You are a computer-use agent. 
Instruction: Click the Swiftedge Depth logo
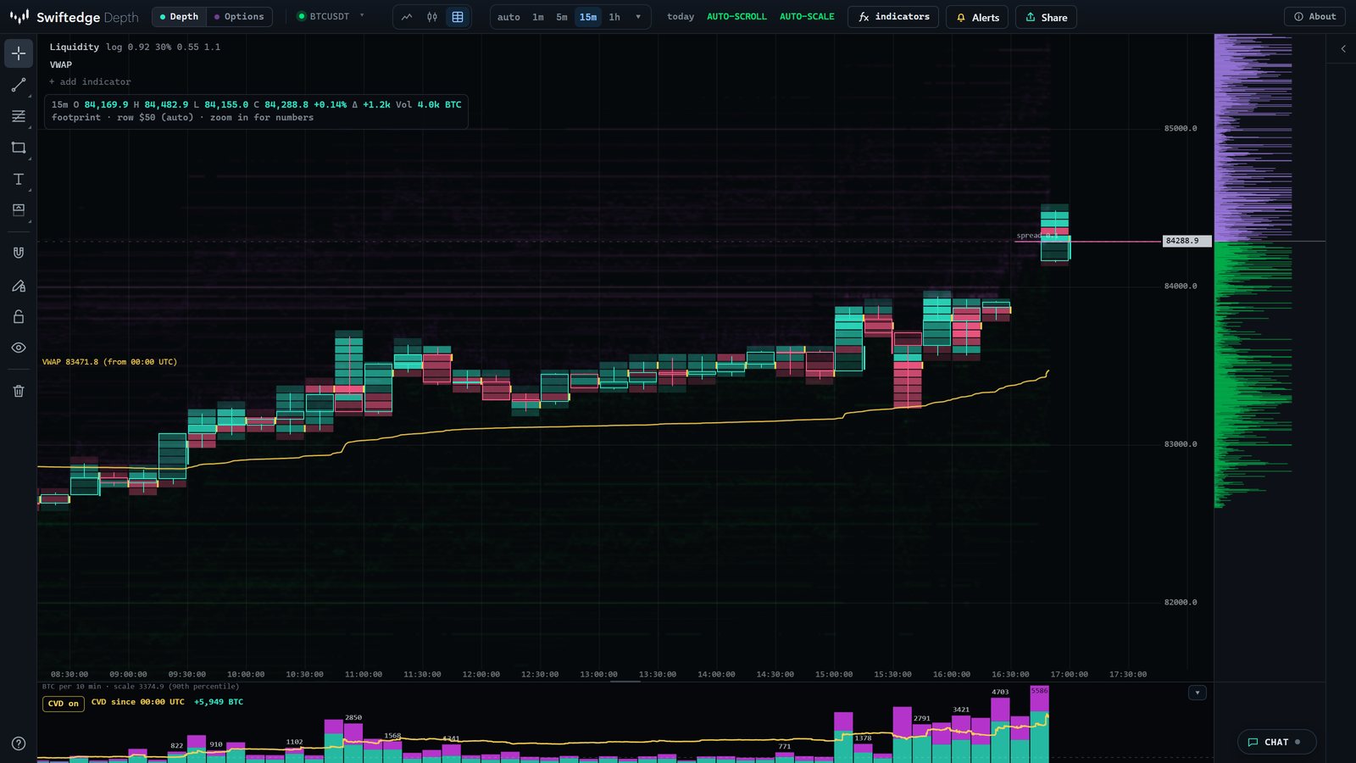[x=74, y=17]
